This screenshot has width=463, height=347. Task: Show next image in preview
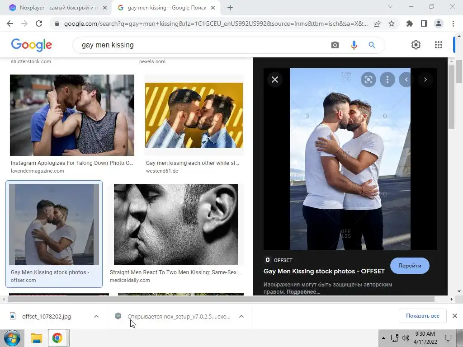click(425, 80)
